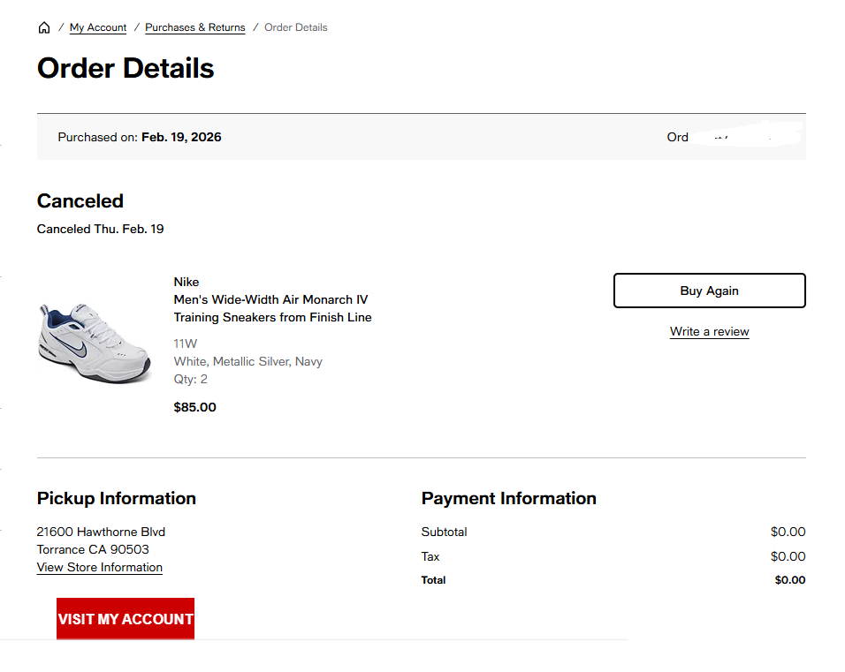Click the Nike brand name
Screen dimensions: 845x672
pyautogui.click(x=187, y=282)
